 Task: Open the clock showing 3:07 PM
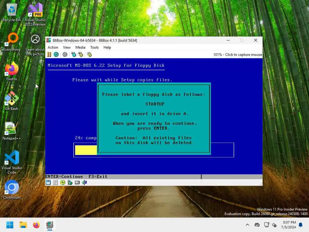click(288, 225)
